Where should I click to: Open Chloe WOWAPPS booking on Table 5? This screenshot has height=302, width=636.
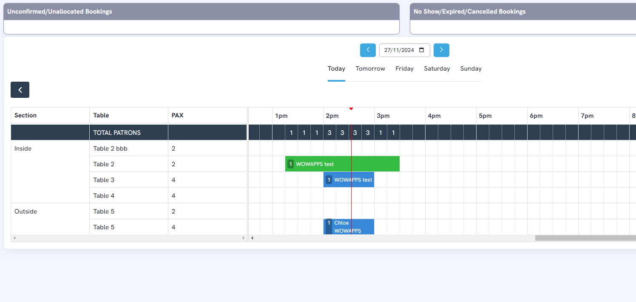[349, 227]
